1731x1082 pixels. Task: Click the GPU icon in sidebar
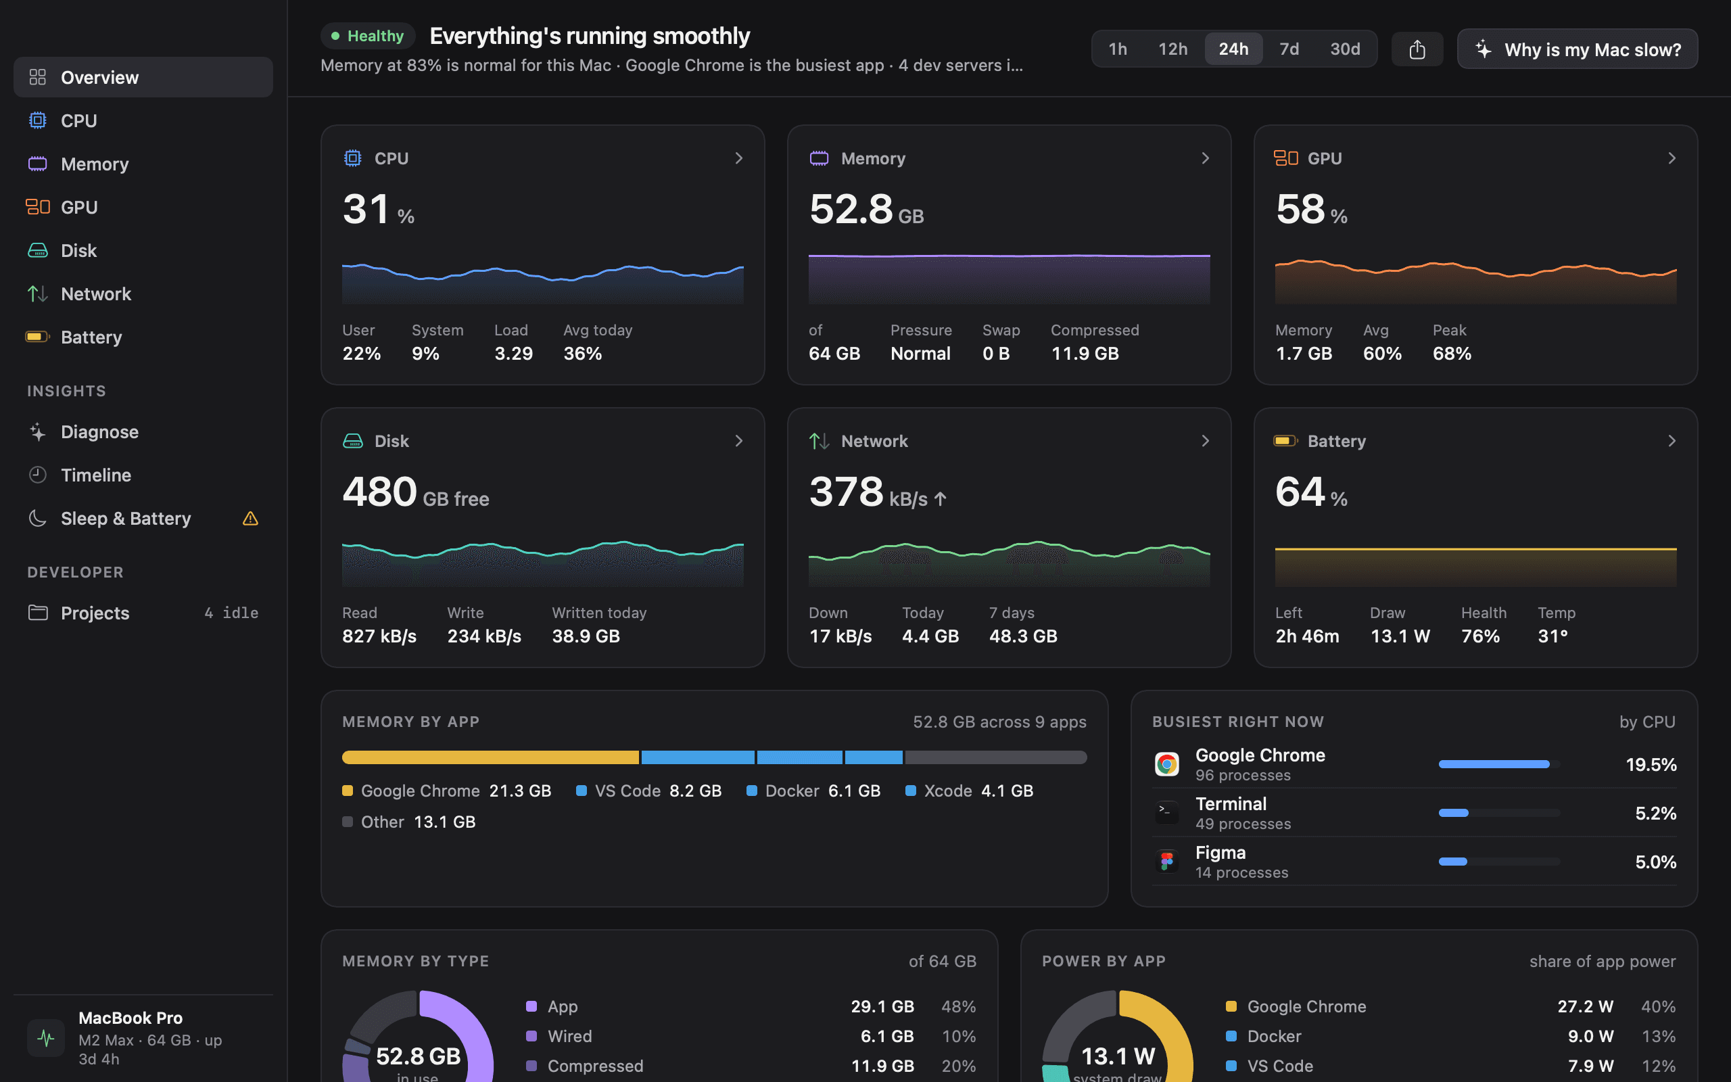37,207
